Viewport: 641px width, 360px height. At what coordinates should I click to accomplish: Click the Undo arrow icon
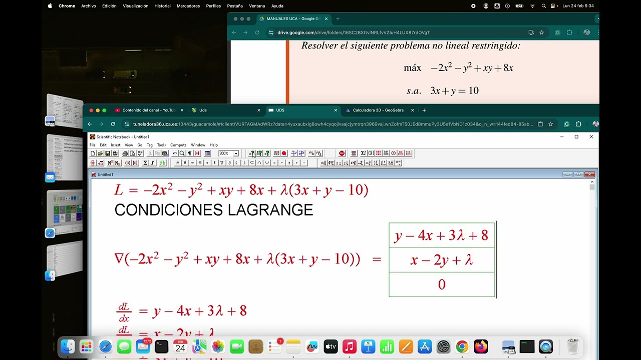pos(175,153)
